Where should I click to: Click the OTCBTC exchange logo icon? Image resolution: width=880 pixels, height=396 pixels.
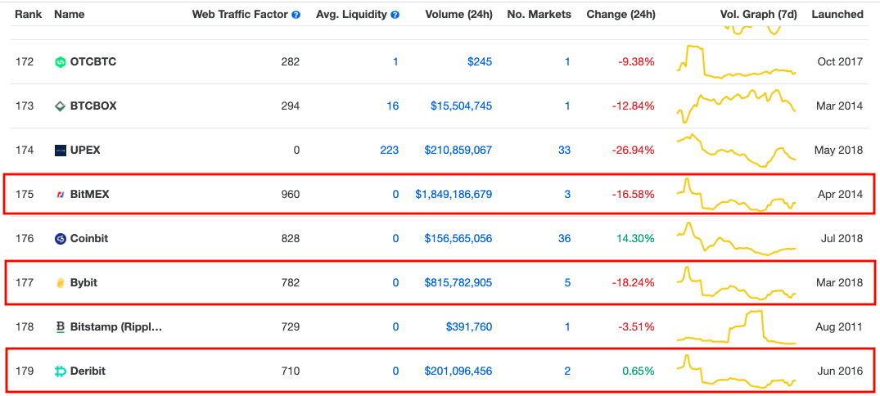(60, 61)
